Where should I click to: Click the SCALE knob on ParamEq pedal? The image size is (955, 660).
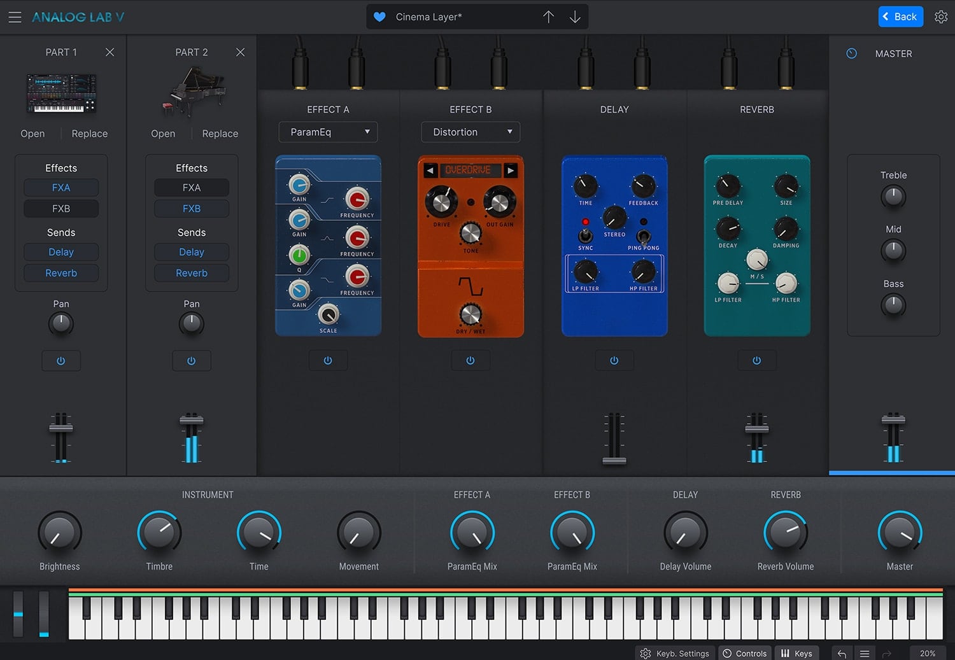tap(329, 314)
